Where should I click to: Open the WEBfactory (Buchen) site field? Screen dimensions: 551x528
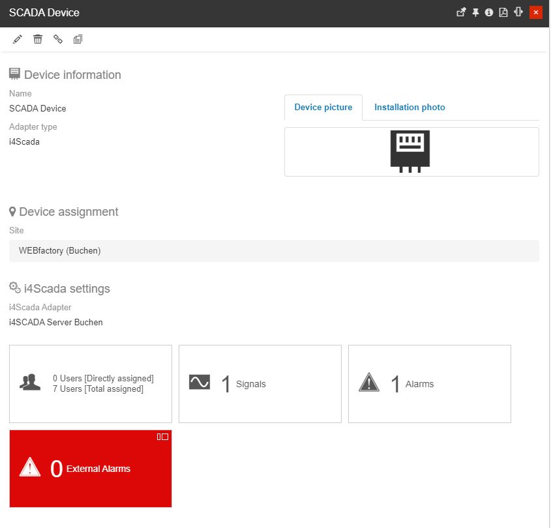tap(274, 251)
